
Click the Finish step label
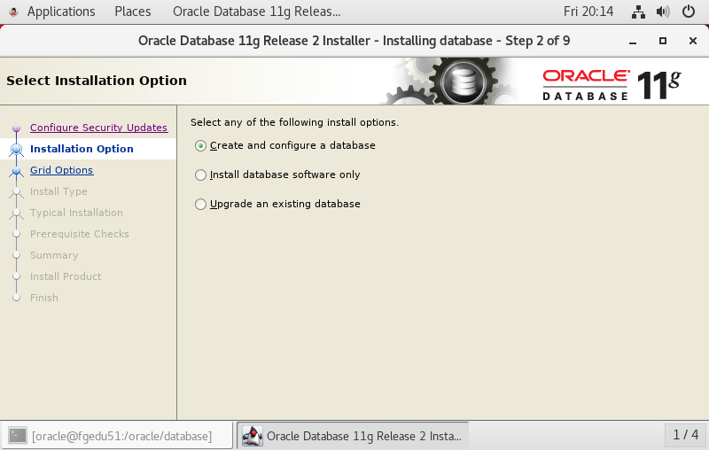click(x=43, y=298)
